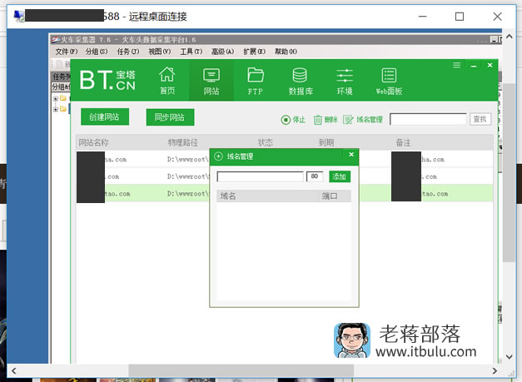Select the highlighted site row ending tao.com
The height and width of the screenshot is (382, 522).
285,193
